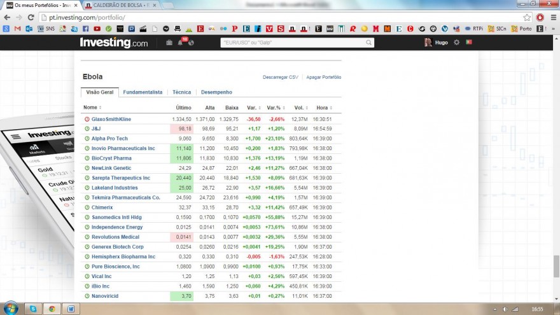Sort table by the Var. column

tap(254, 108)
